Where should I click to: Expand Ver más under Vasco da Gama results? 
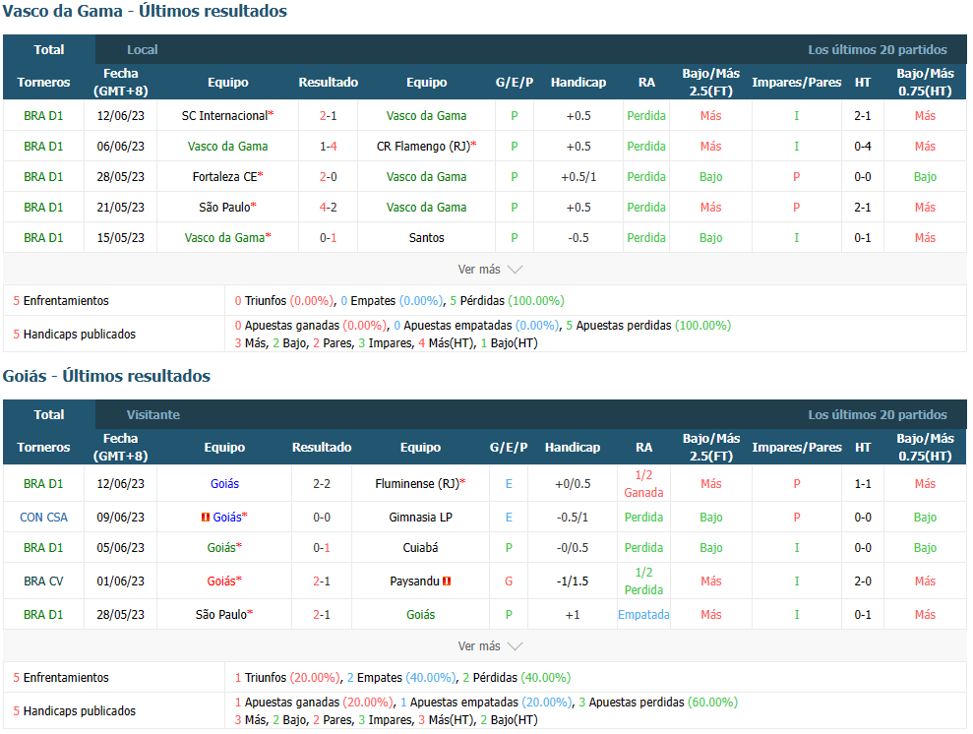point(490,270)
